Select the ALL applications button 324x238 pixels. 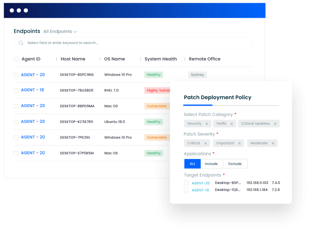[x=192, y=164]
